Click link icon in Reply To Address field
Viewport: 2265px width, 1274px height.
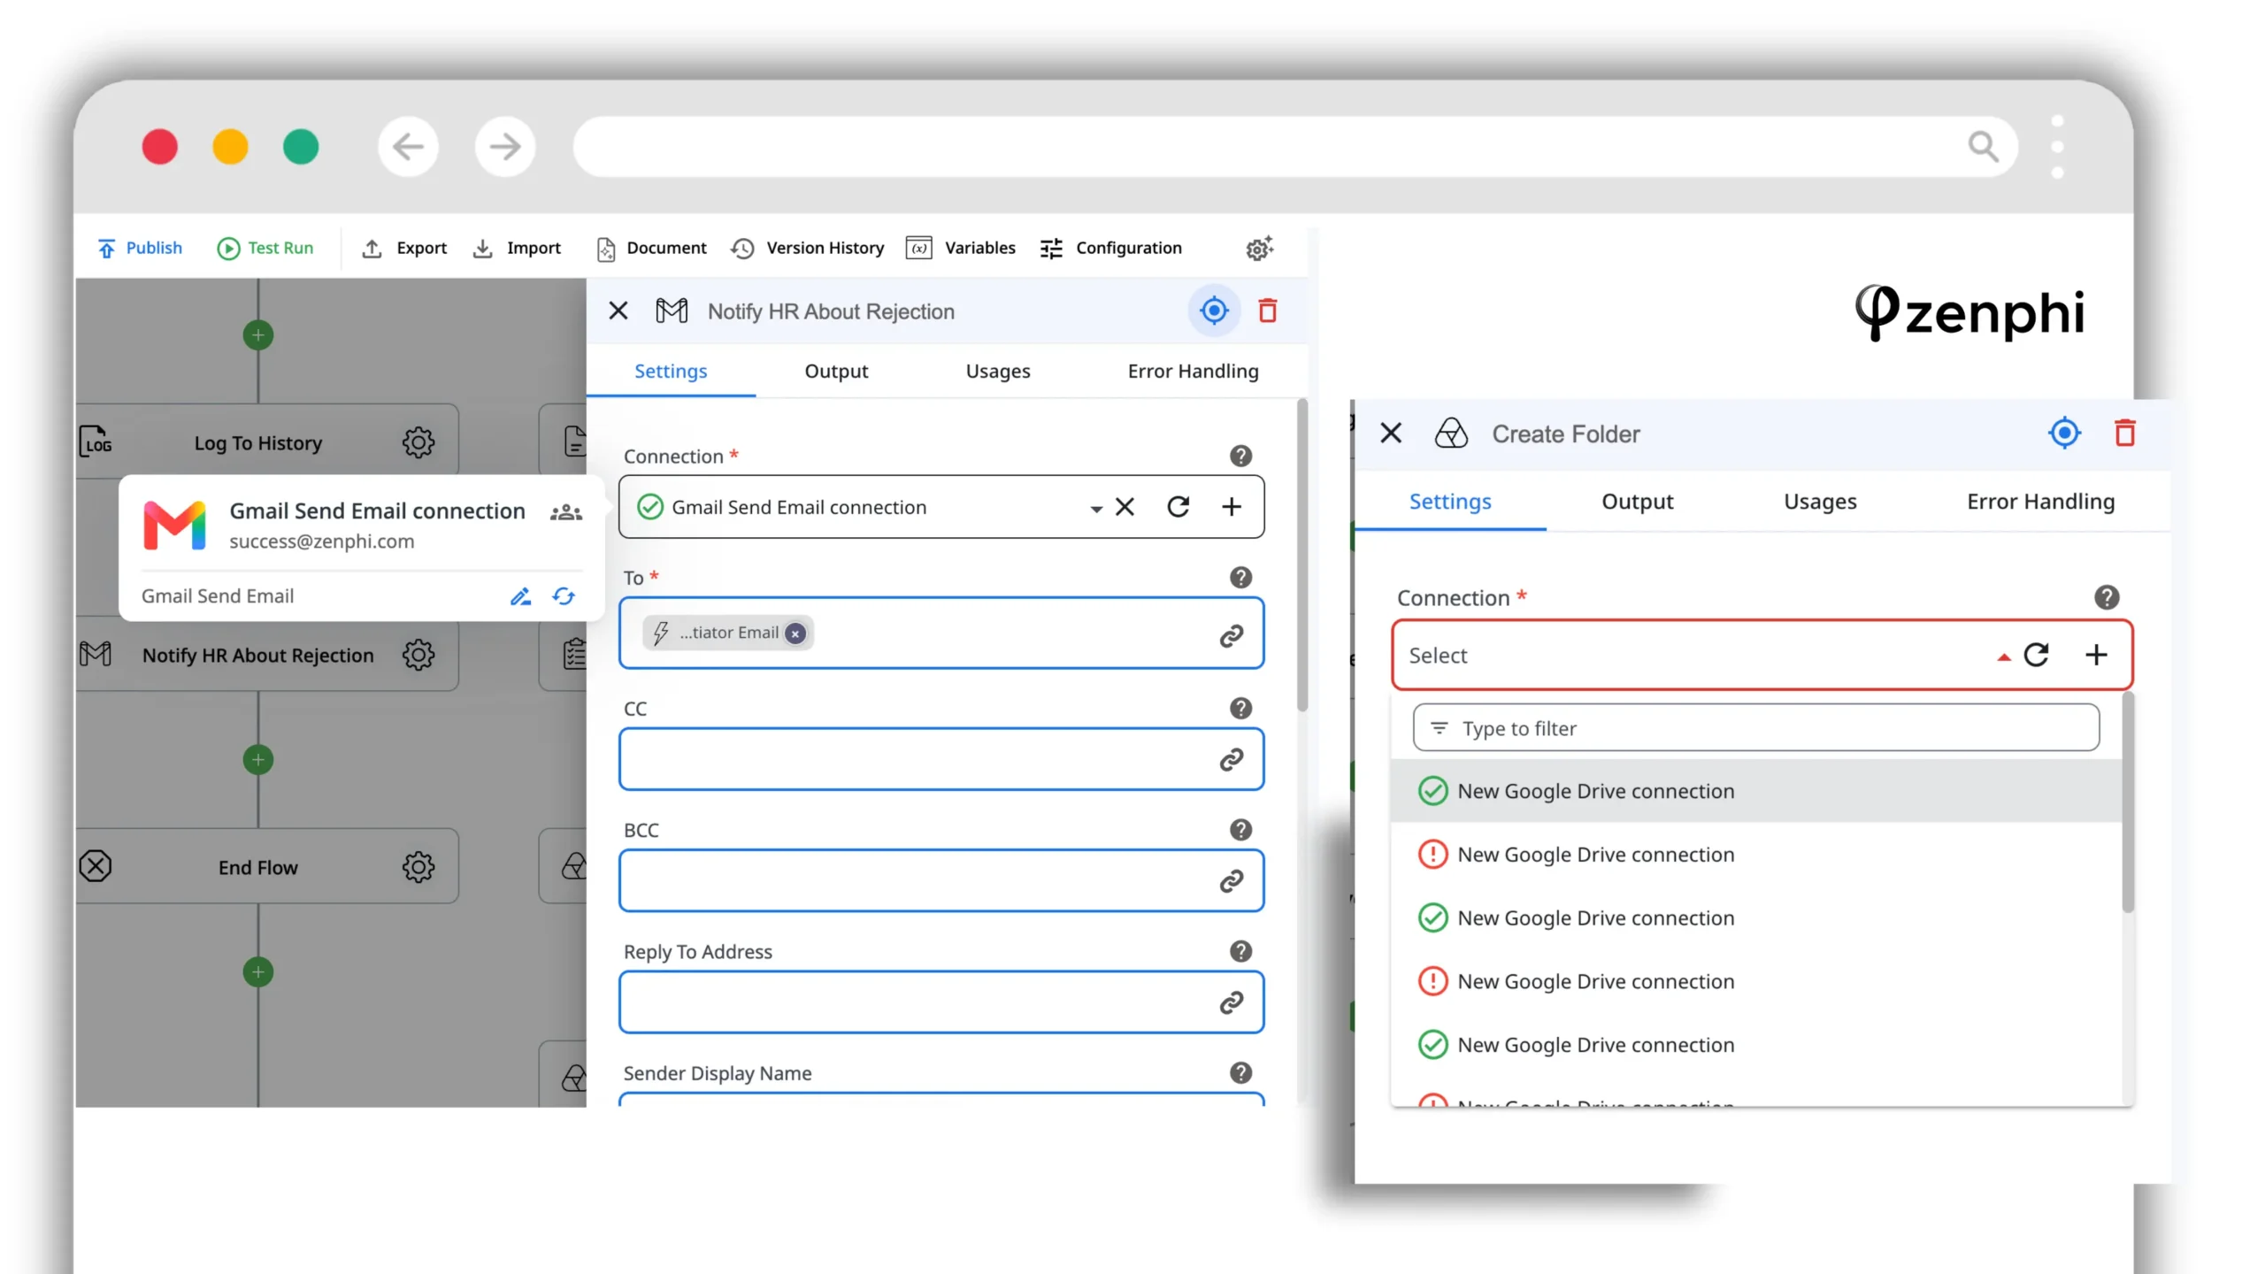(x=1232, y=1002)
